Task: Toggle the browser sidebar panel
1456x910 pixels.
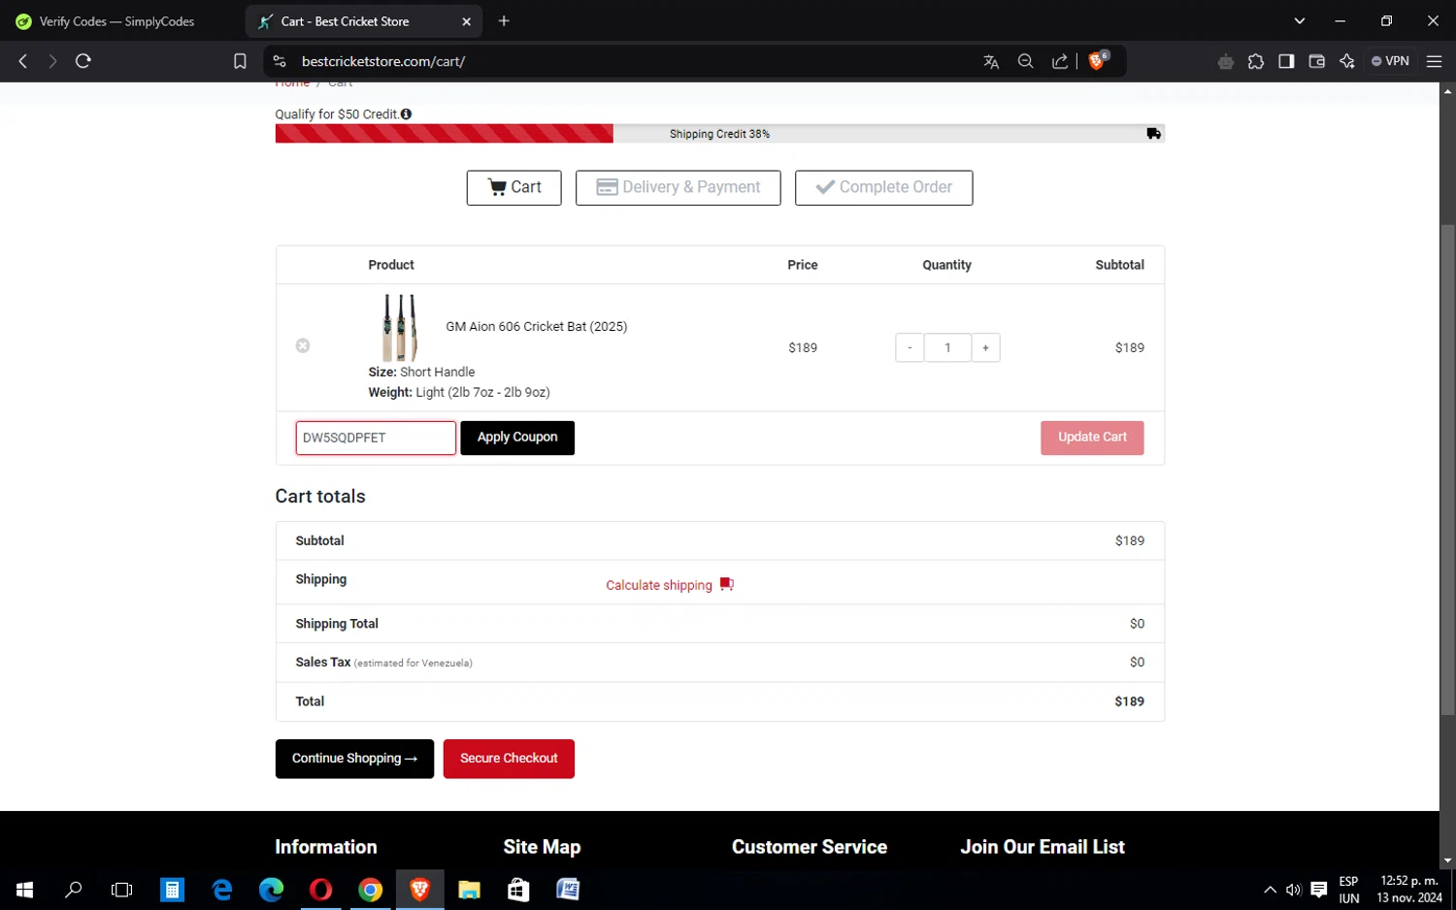Action: click(1286, 61)
